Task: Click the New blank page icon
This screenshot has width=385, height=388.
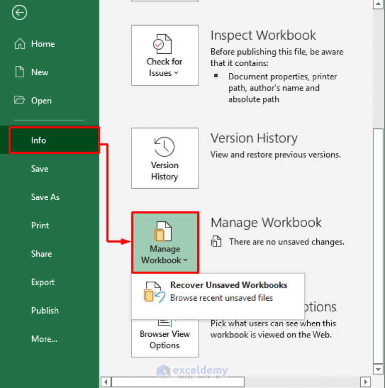Action: pos(20,72)
